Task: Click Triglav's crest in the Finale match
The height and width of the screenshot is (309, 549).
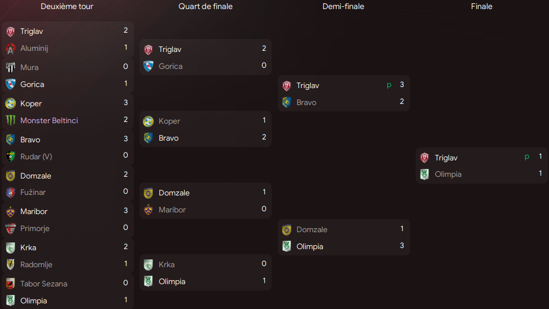Action: click(425, 158)
